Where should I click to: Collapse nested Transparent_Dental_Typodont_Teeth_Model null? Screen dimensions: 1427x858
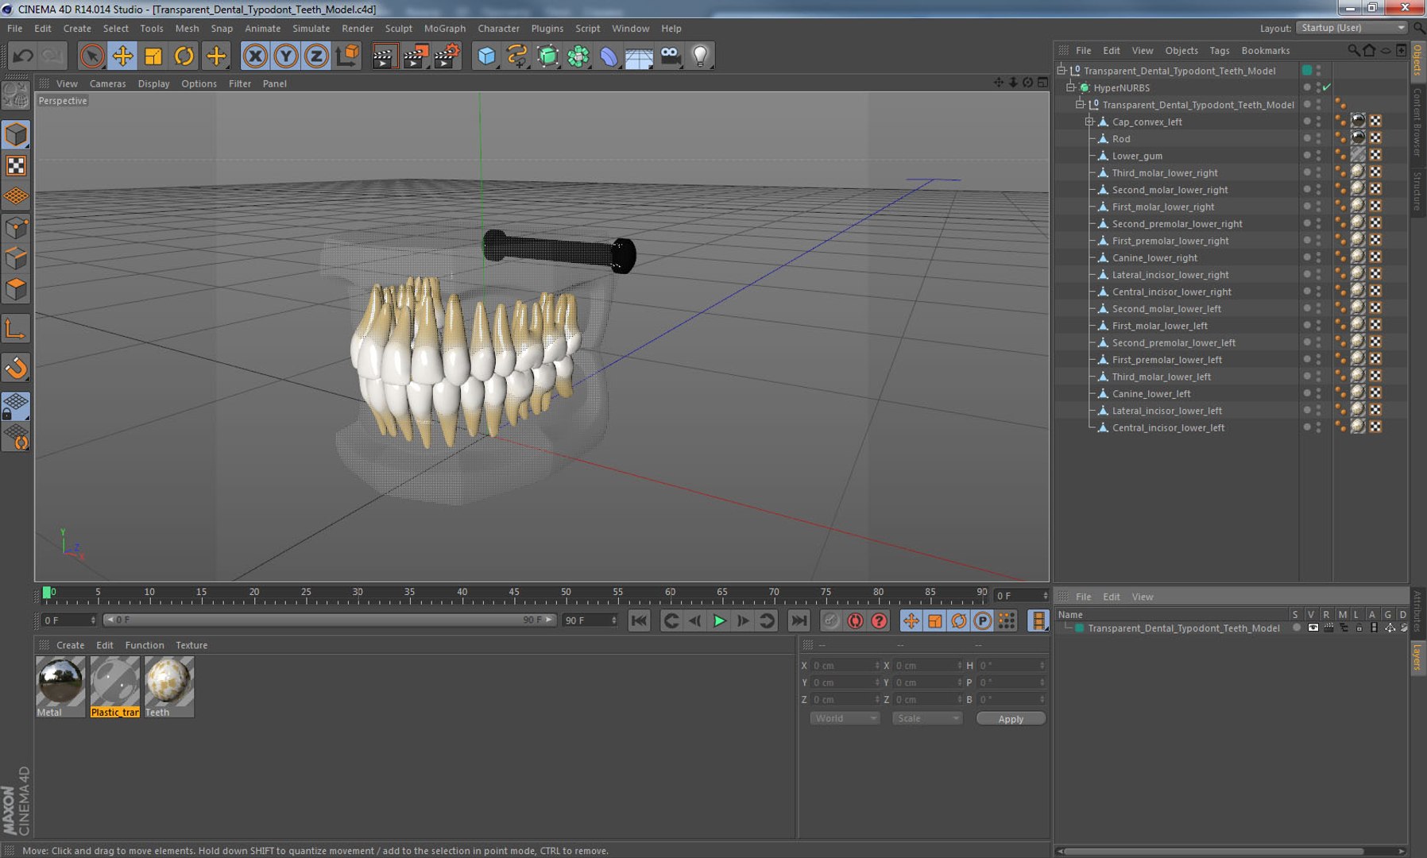coord(1081,105)
